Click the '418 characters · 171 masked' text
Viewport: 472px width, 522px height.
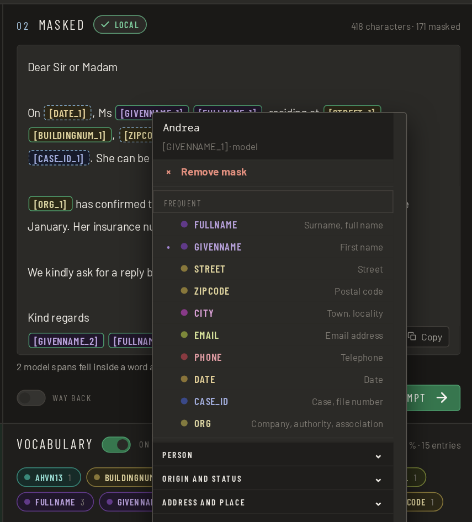[406, 26]
